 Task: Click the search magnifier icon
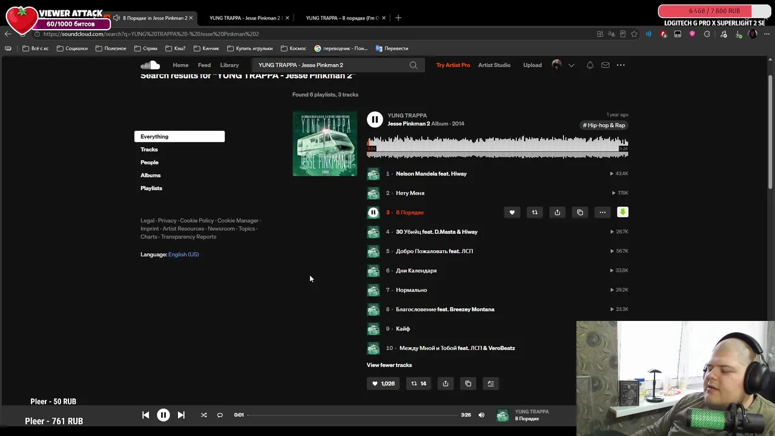pos(414,65)
